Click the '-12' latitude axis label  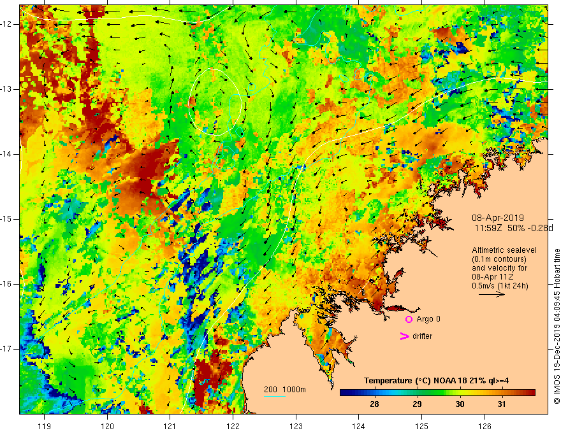point(6,24)
